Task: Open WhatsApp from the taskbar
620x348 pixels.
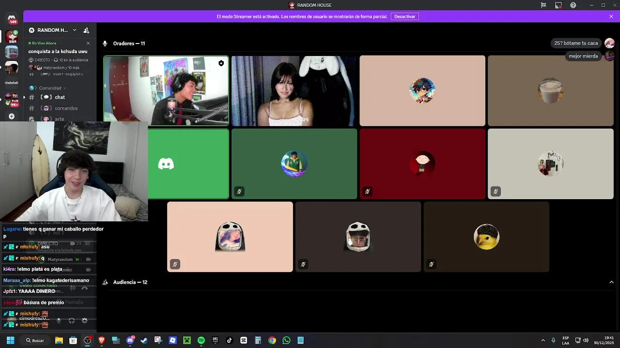Action: 286,340
